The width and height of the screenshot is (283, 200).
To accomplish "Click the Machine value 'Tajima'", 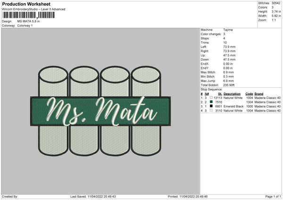I will coord(228,30).
